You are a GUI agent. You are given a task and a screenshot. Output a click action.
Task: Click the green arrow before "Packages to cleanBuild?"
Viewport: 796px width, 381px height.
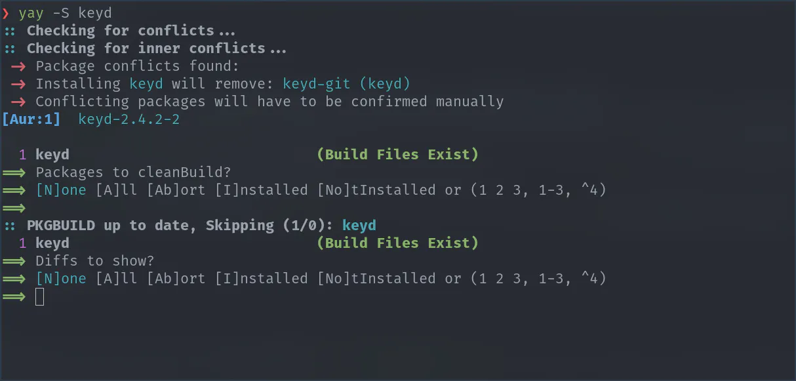(x=14, y=172)
